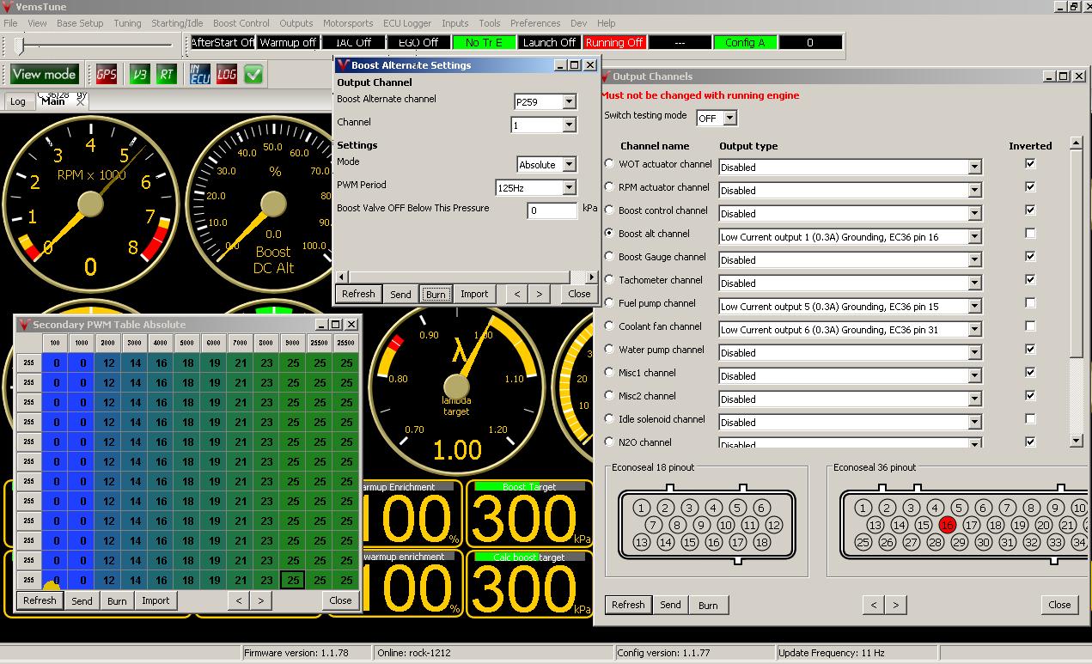Open the Base Setup menu
The image size is (1092, 664).
(x=80, y=23)
